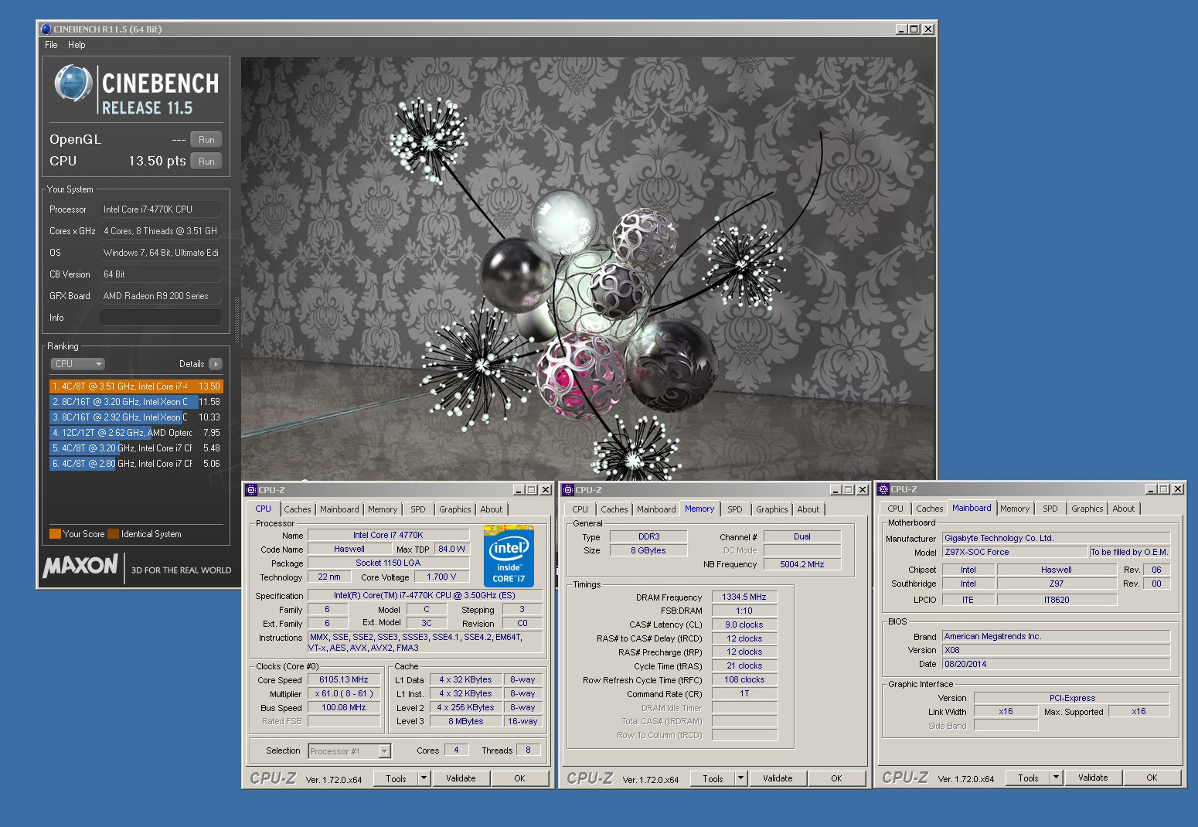The width and height of the screenshot is (1198, 827).
Task: Click the Memory CPU-Z window title icon
Action: tap(568, 490)
